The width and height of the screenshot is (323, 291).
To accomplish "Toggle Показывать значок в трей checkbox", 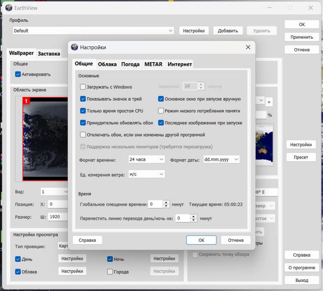I will click(x=83, y=99).
